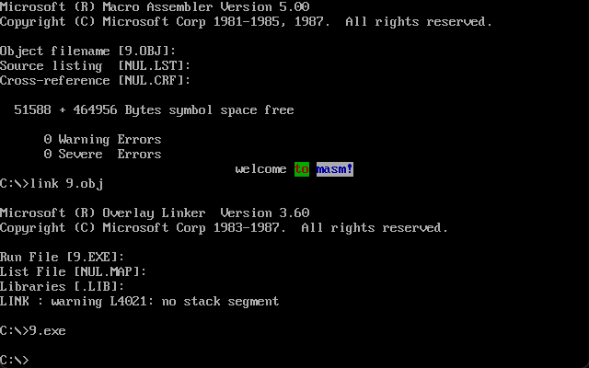Click the "Cross-reference [NUL.CRF]:" prompt

(96, 80)
